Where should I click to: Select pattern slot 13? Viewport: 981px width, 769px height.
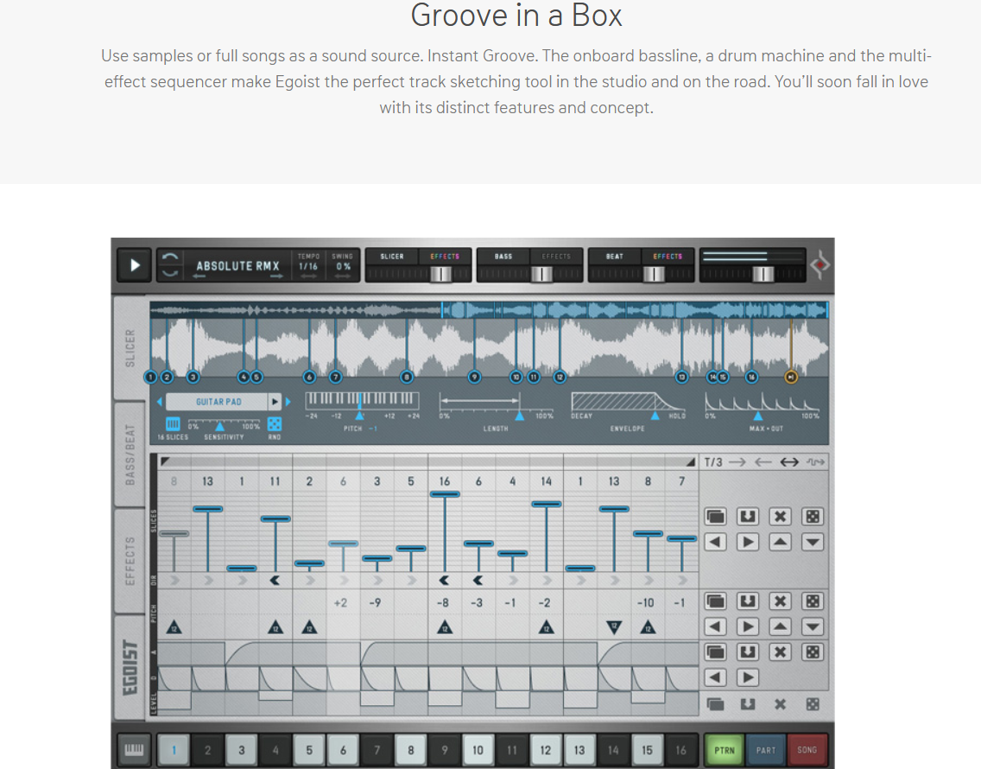pyautogui.click(x=579, y=750)
